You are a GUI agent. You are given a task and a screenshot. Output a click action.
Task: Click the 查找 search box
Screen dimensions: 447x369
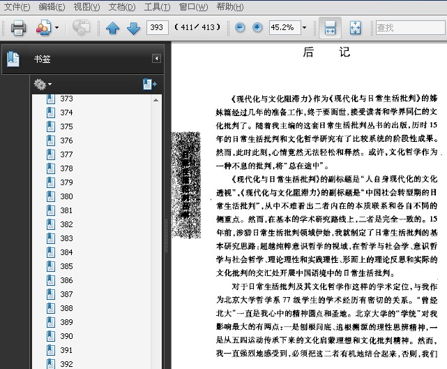coord(409,28)
